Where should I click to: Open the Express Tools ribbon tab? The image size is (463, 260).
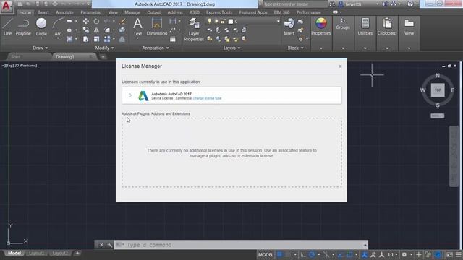tap(218, 12)
